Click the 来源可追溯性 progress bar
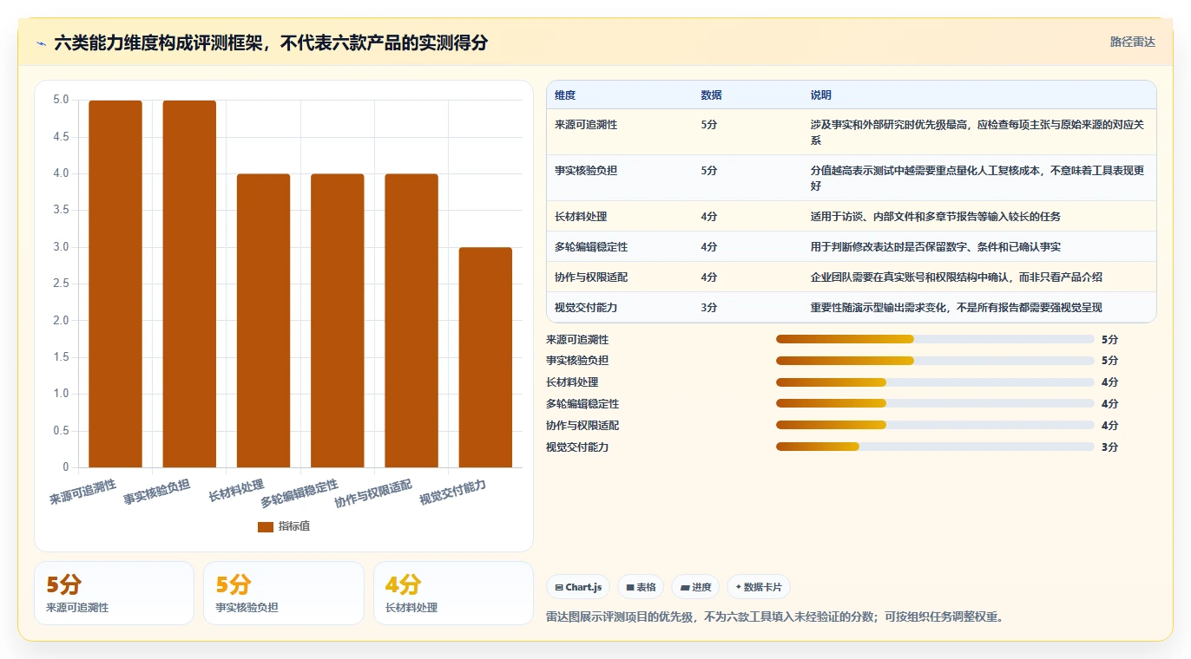1191x659 pixels. pos(935,339)
